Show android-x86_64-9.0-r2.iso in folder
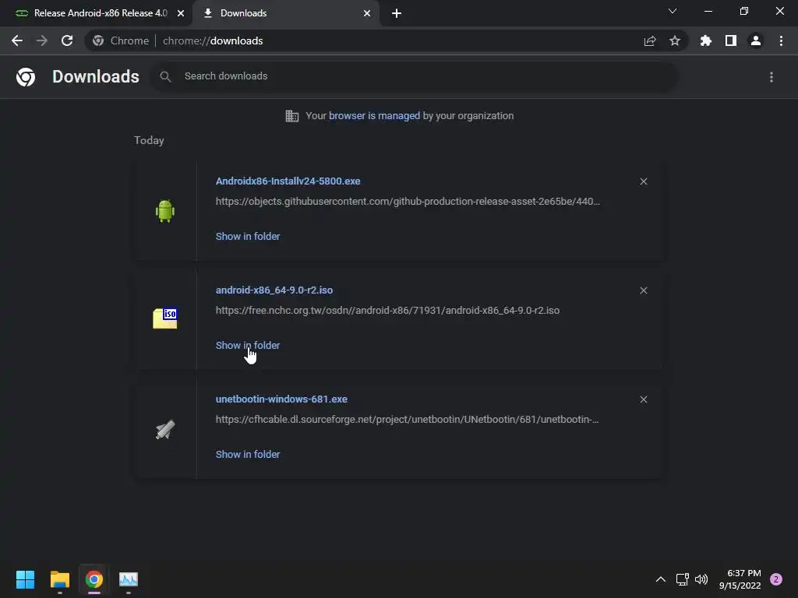This screenshot has width=798, height=598. tap(248, 345)
